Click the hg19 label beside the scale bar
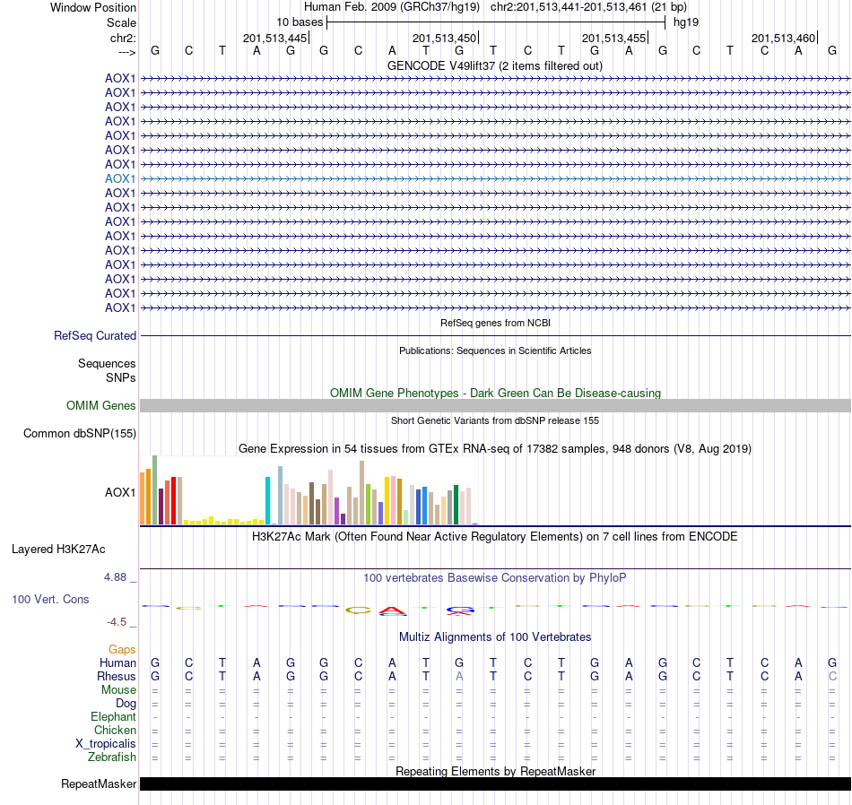The image size is (852, 805). tap(686, 22)
